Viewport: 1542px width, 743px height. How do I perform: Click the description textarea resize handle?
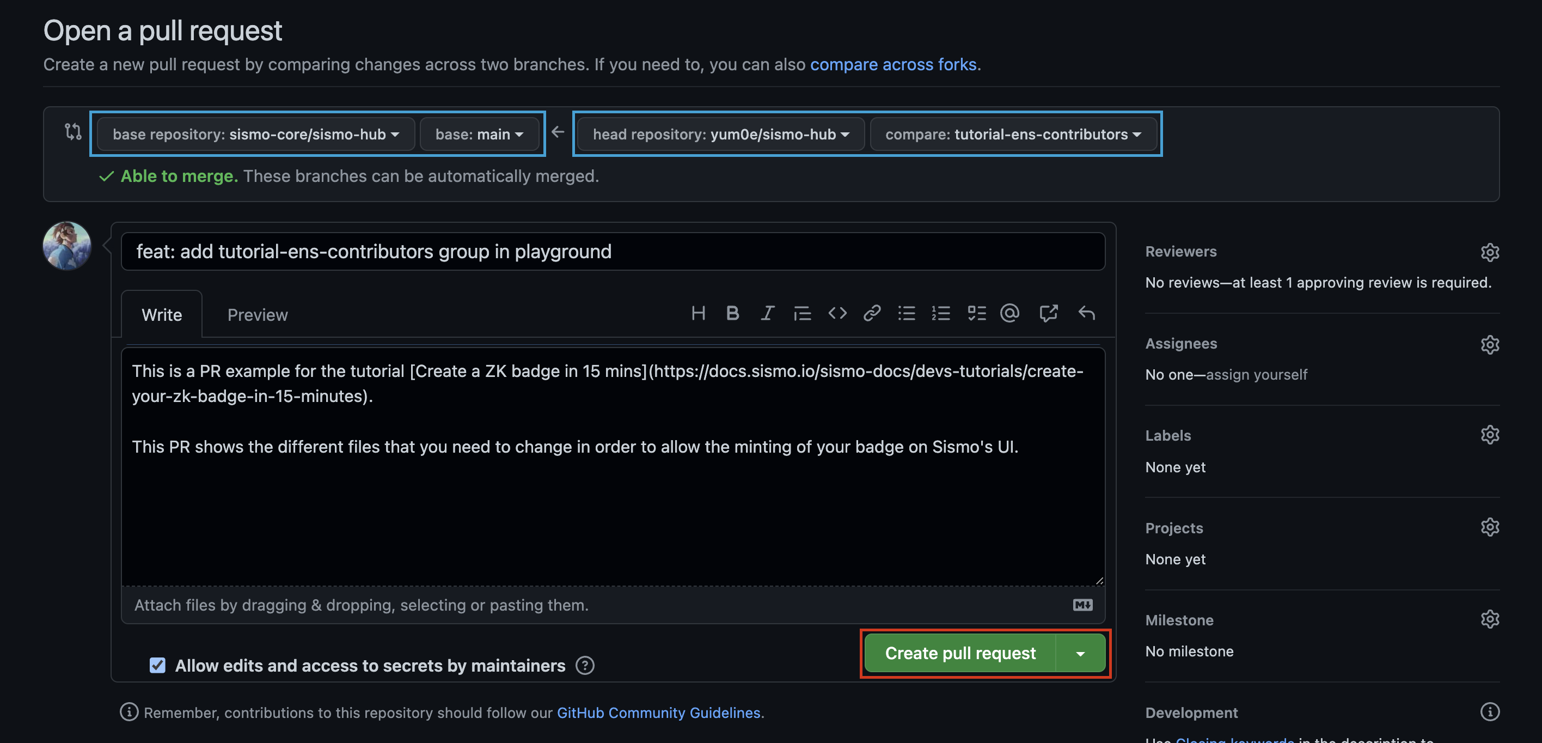pyautogui.click(x=1099, y=580)
